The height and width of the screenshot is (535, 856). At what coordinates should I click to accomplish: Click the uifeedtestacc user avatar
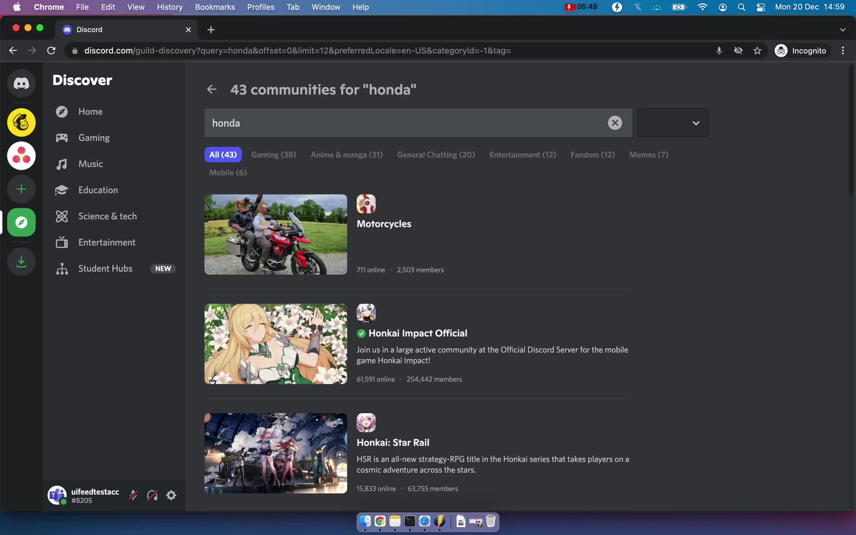pyautogui.click(x=57, y=495)
